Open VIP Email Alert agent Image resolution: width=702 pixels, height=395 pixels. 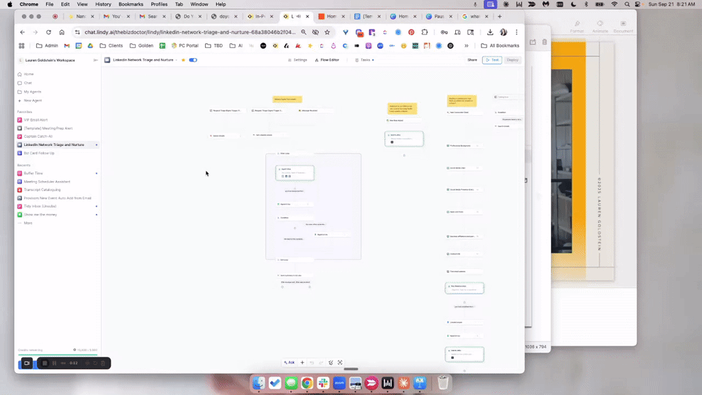[36, 120]
